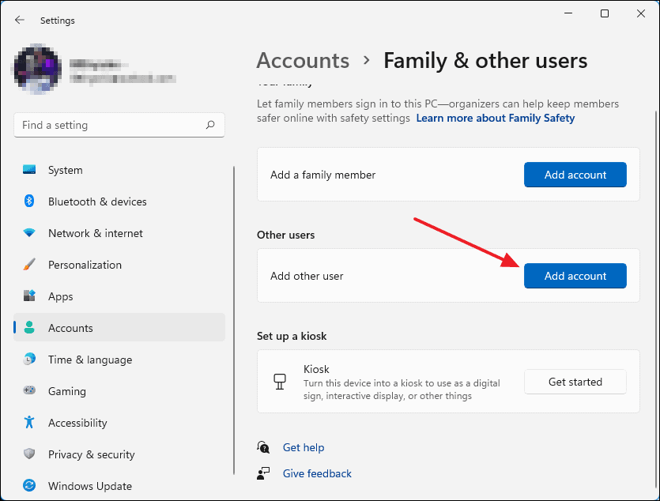Click the Get help icon

click(x=263, y=447)
